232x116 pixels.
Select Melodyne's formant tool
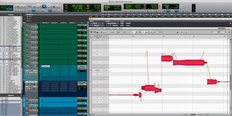pyautogui.click(x=146, y=32)
